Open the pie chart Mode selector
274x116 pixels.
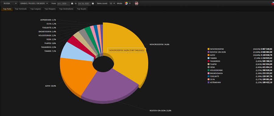(x=127, y=3)
